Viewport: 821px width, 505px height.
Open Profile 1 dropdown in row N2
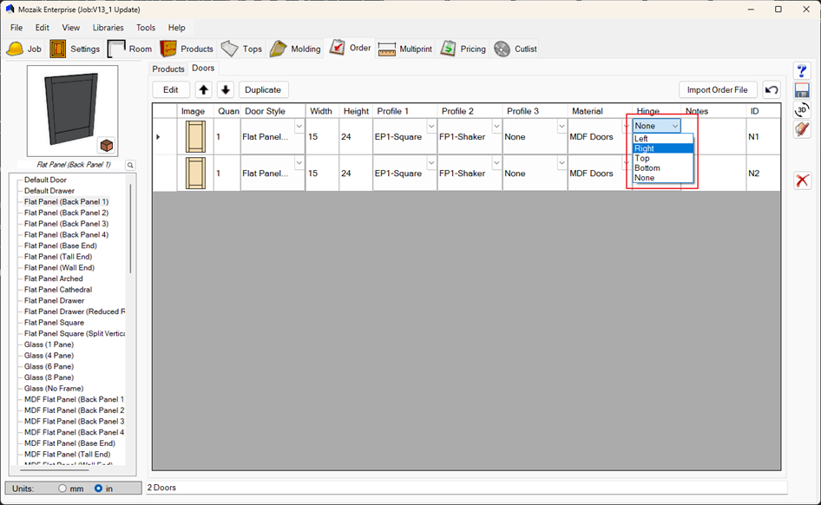431,163
